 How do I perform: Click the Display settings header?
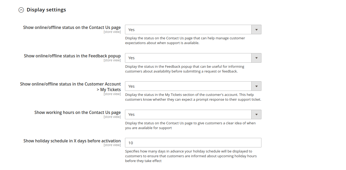click(46, 10)
